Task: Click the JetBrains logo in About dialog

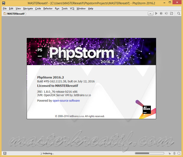Action: point(147,110)
